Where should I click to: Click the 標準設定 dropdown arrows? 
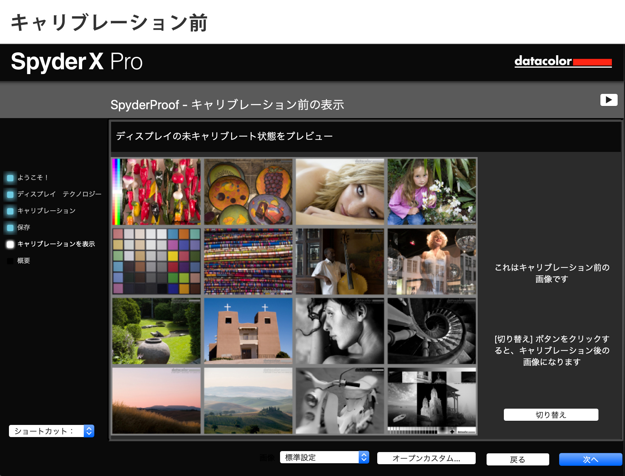point(364,457)
